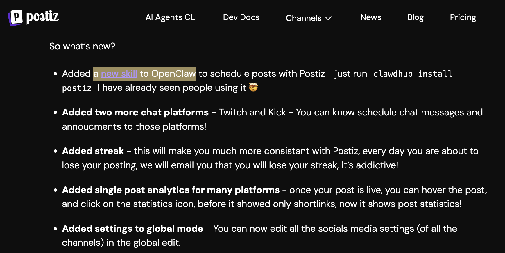Follow the 'new skill' hyperlink

tap(119, 74)
